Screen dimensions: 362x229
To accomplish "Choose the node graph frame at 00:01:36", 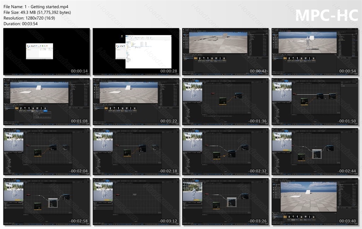I will tap(225, 102).
